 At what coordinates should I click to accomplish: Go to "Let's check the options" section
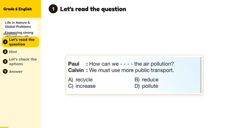pos(23,62)
